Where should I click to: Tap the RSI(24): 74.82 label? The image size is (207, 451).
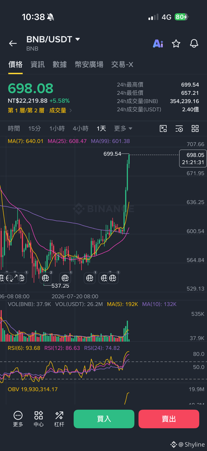tap(102, 348)
